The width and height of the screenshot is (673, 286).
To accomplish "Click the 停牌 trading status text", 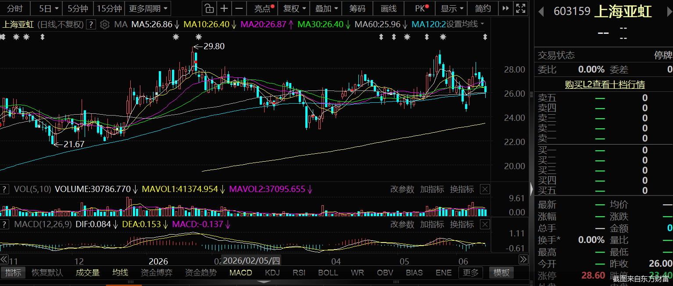I will pyautogui.click(x=663, y=55).
